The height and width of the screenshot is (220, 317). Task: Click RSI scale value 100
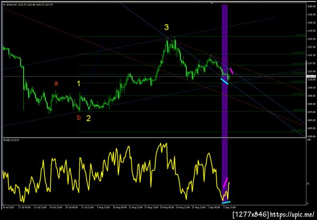(309, 140)
